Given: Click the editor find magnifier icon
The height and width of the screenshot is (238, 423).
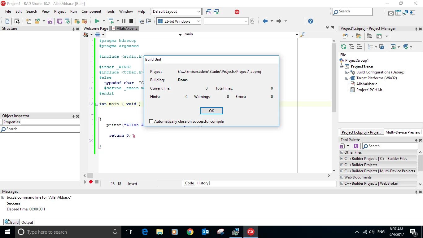Looking at the screenshot, I should click(303, 34).
